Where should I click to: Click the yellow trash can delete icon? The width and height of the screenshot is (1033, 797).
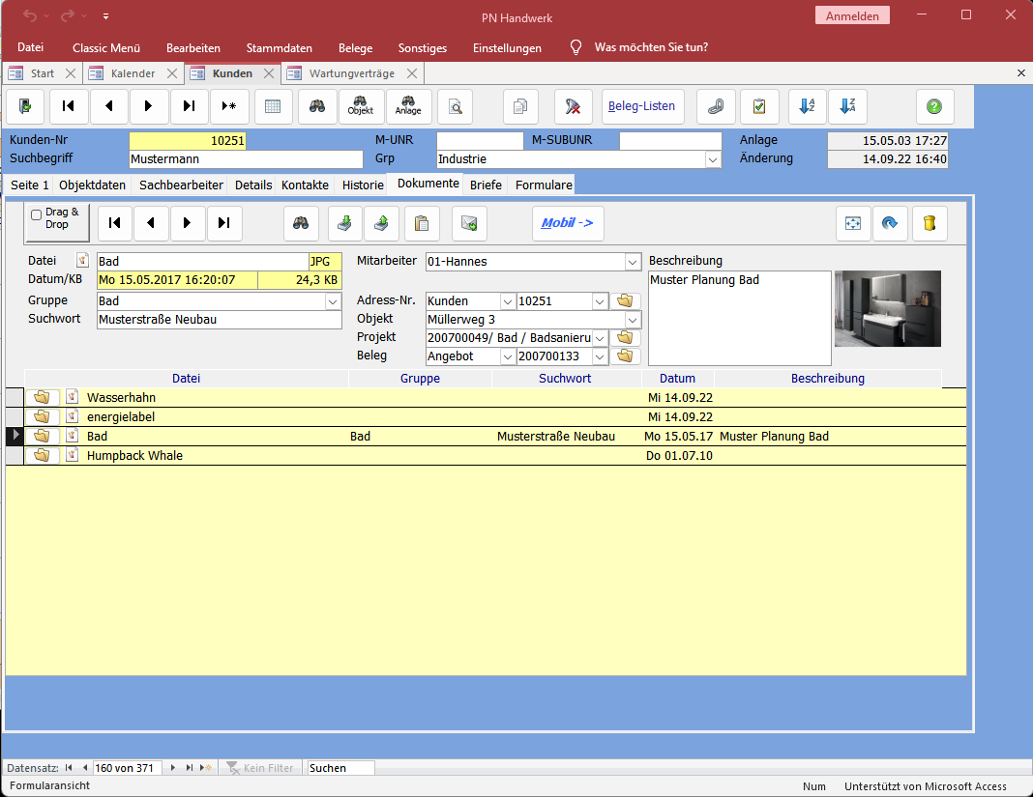(x=929, y=223)
